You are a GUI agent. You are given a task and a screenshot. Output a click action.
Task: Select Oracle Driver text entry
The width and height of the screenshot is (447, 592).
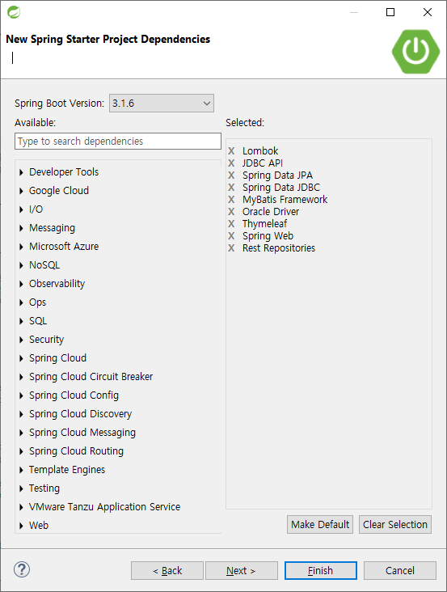[x=271, y=211]
